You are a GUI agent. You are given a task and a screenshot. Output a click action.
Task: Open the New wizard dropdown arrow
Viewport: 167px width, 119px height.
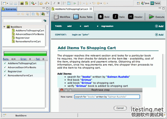[x=7, y=3]
